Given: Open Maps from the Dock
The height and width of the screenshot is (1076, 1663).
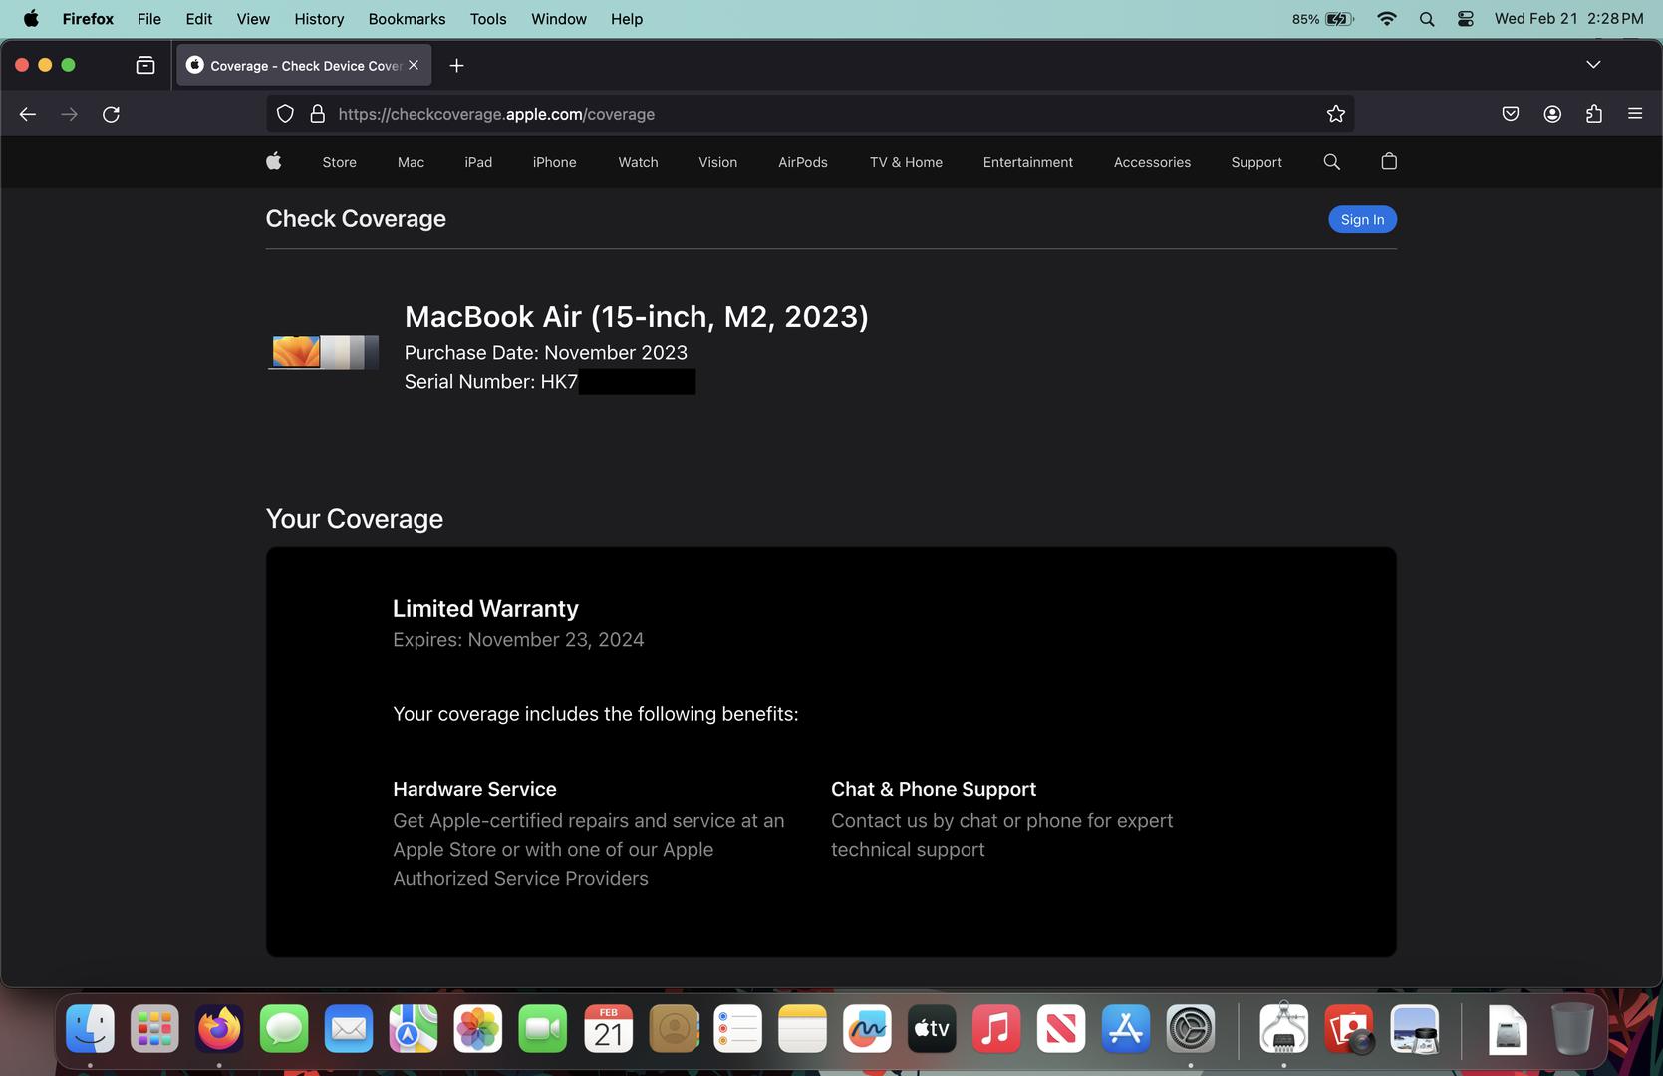Looking at the screenshot, I should point(414,1029).
